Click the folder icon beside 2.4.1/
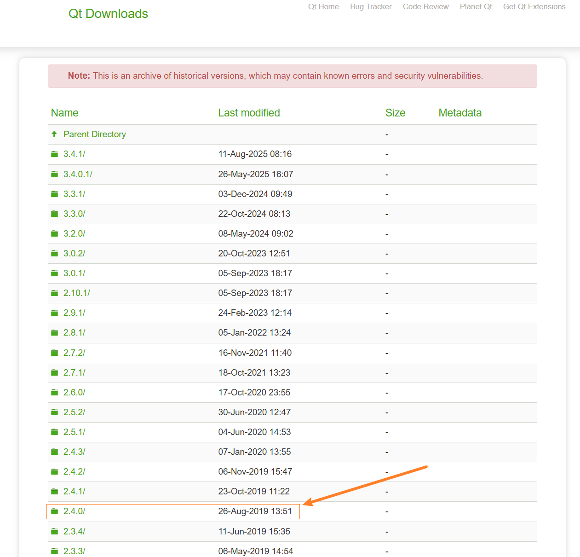Screen dimensions: 580x557 pyautogui.click(x=54, y=491)
